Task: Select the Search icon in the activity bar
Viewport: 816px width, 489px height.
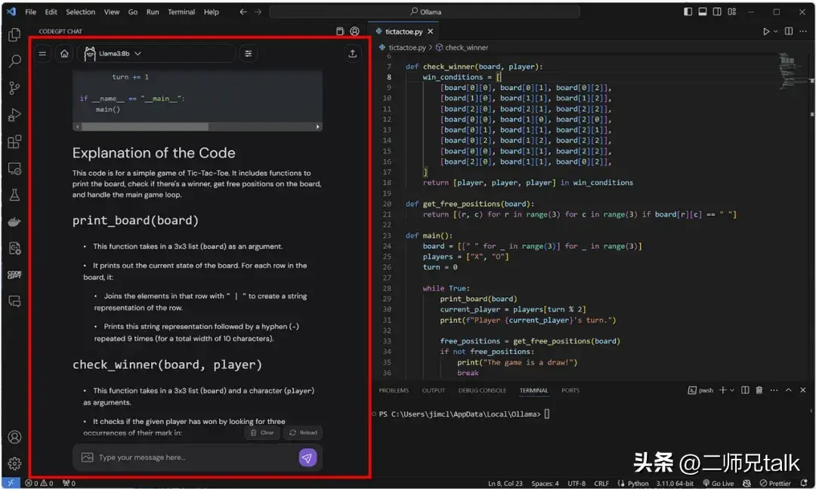Action: click(x=14, y=61)
